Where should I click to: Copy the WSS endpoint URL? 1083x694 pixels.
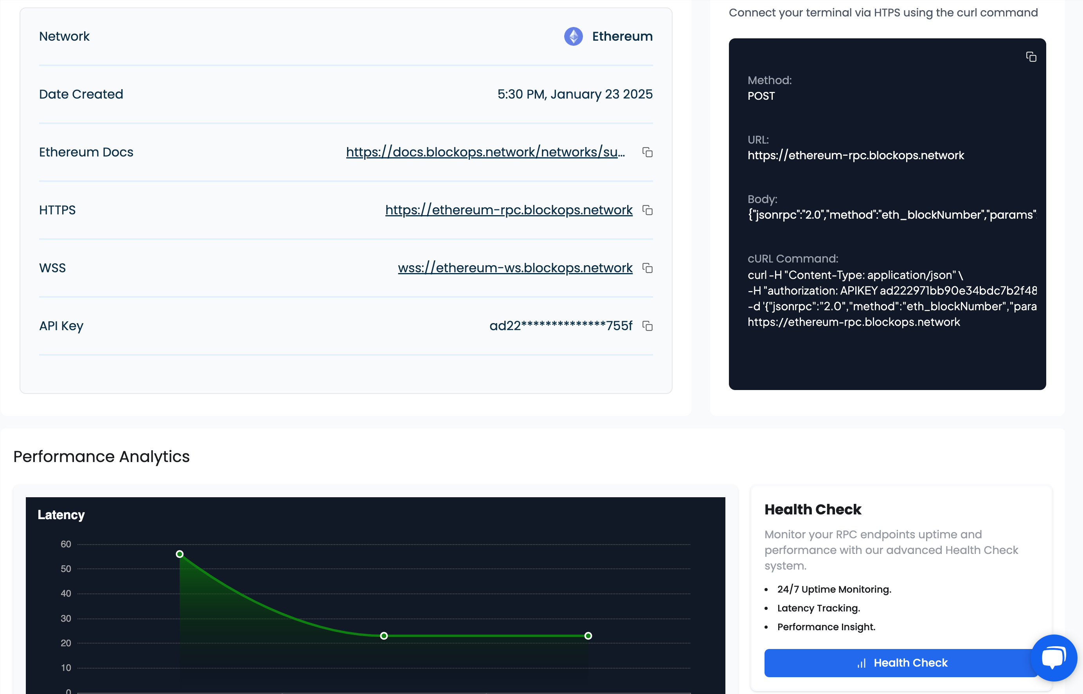[647, 268]
